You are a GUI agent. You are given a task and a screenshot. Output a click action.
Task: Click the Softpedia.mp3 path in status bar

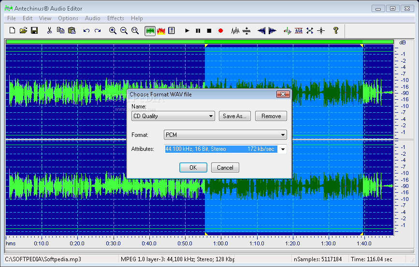[x=43, y=259]
